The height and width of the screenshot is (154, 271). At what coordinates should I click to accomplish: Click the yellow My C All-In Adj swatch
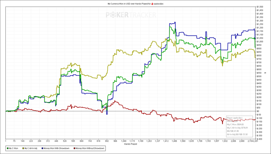tap(23, 148)
